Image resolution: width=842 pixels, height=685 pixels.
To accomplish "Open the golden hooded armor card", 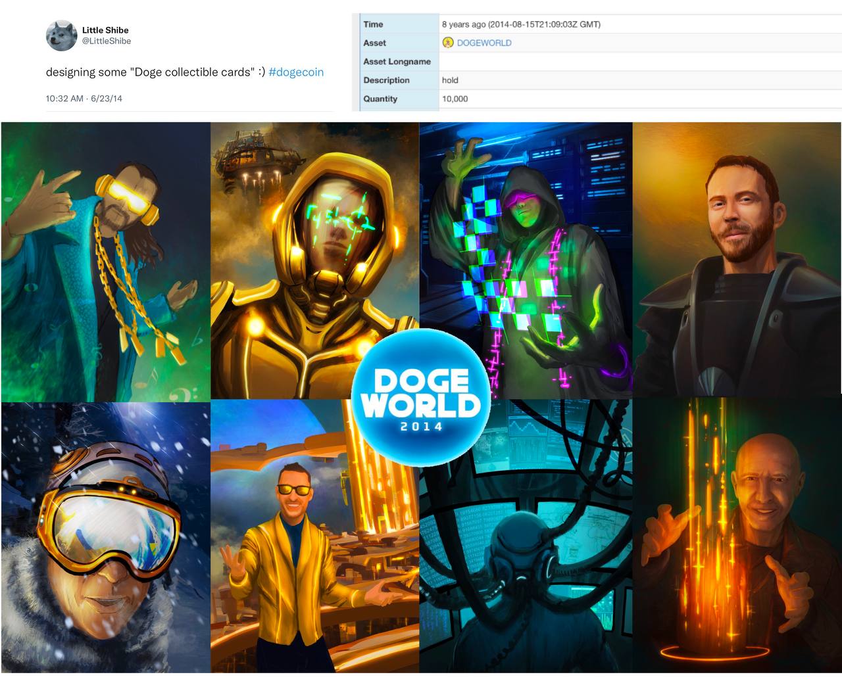I will click(x=315, y=260).
